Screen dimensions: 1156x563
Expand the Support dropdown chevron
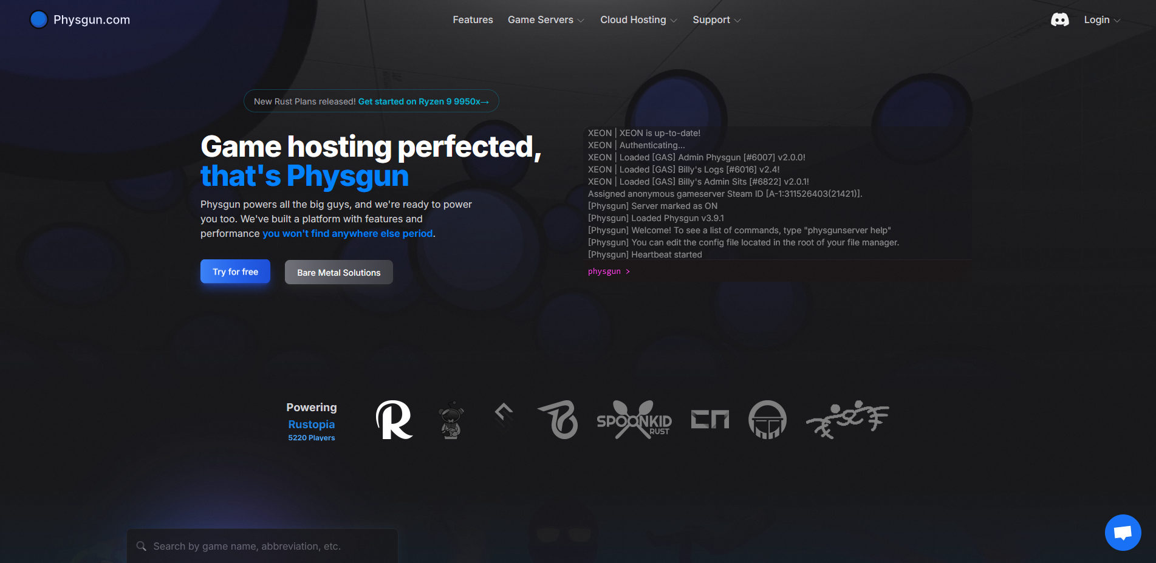coord(737,20)
